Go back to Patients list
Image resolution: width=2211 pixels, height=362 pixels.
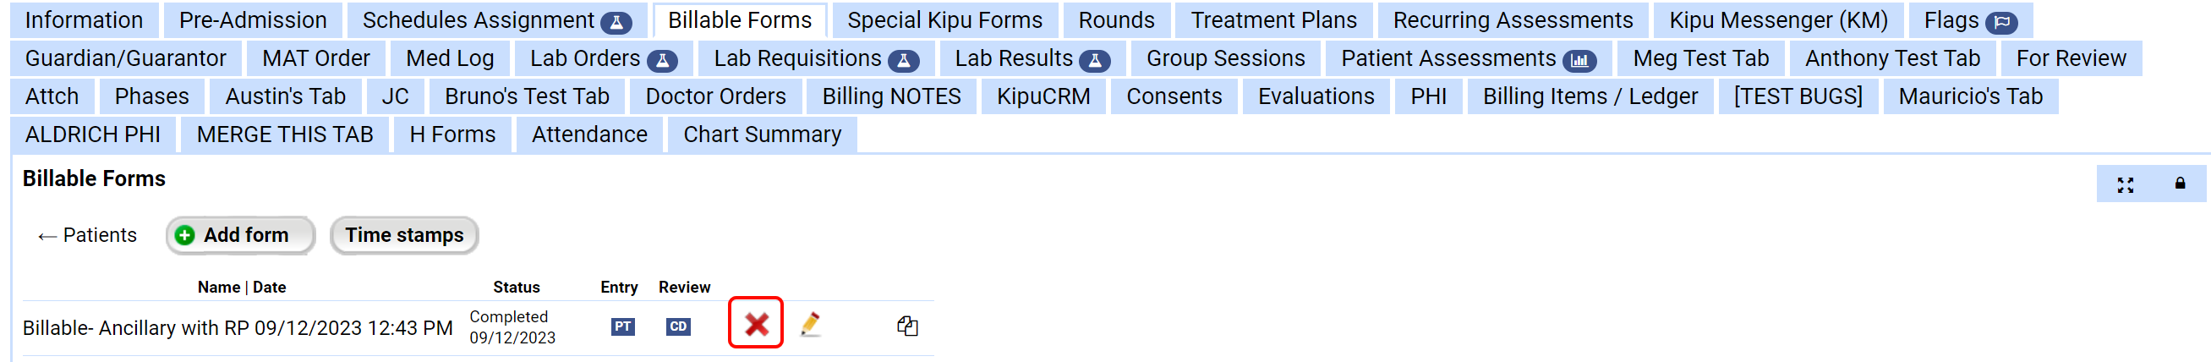[x=88, y=235]
